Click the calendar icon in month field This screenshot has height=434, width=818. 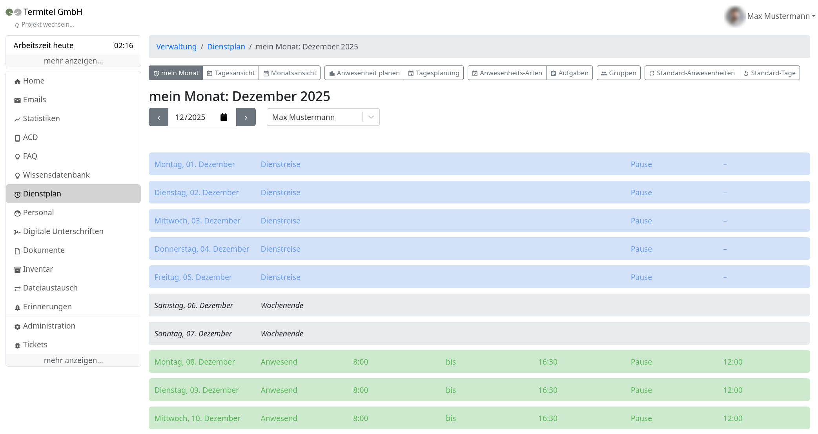coord(224,117)
